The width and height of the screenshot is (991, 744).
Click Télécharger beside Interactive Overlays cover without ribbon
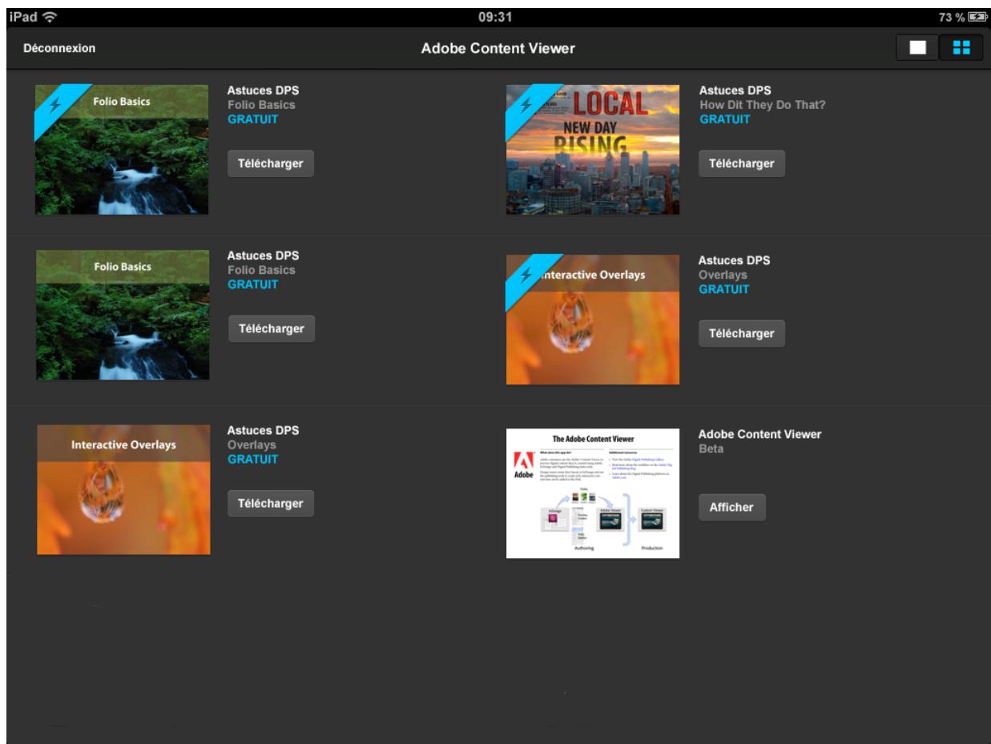271,503
